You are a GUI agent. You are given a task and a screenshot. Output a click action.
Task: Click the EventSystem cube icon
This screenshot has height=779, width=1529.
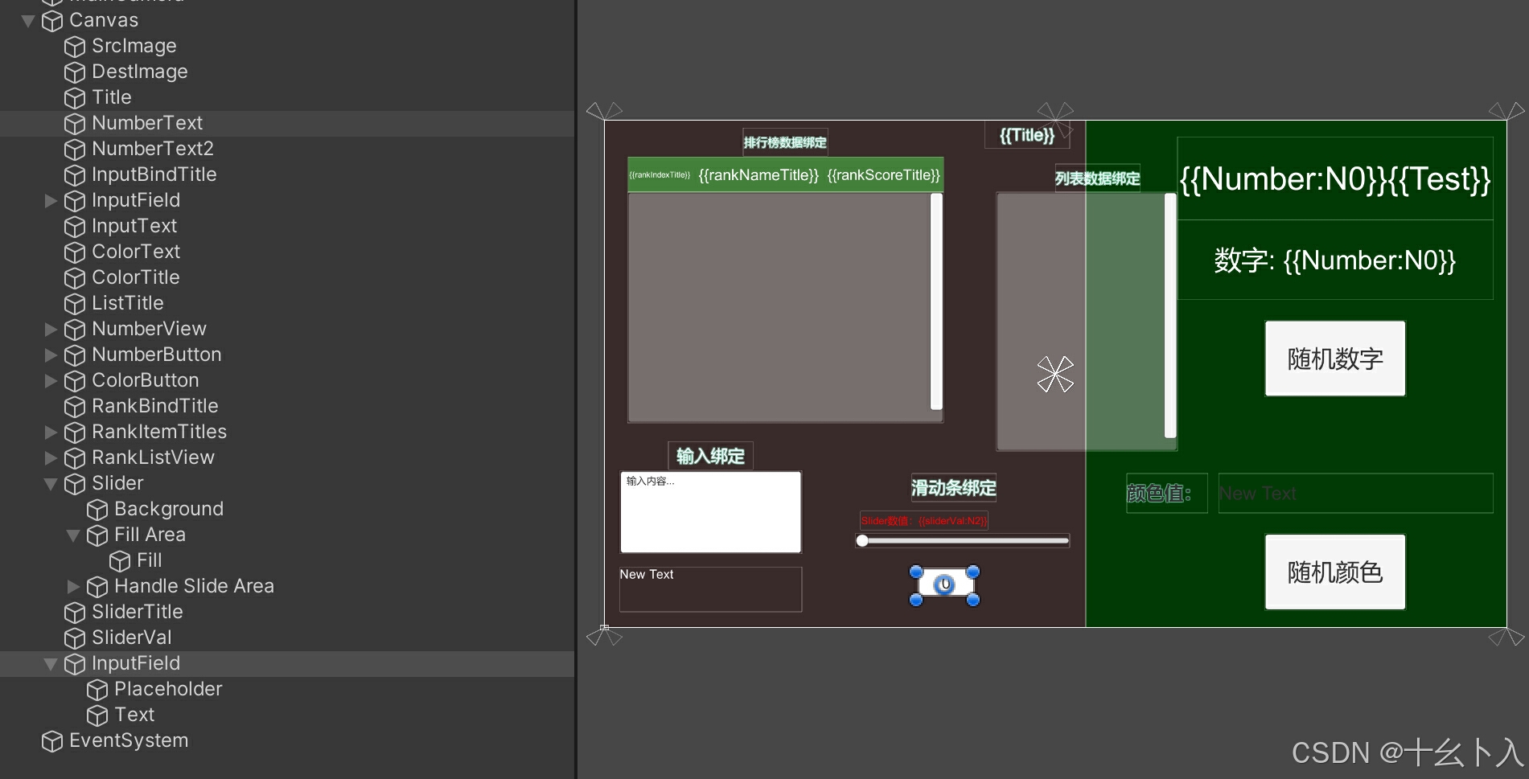tap(52, 741)
